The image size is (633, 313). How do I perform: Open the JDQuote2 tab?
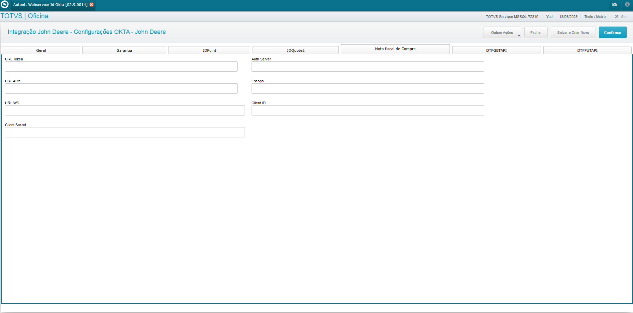(296, 50)
